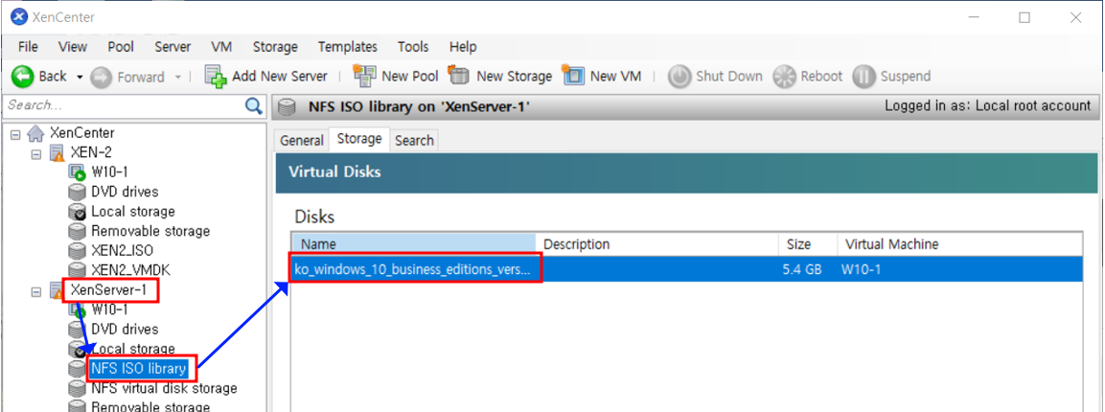Image resolution: width=1105 pixels, height=412 pixels.
Task: Select the Storage tab
Action: pyautogui.click(x=359, y=139)
